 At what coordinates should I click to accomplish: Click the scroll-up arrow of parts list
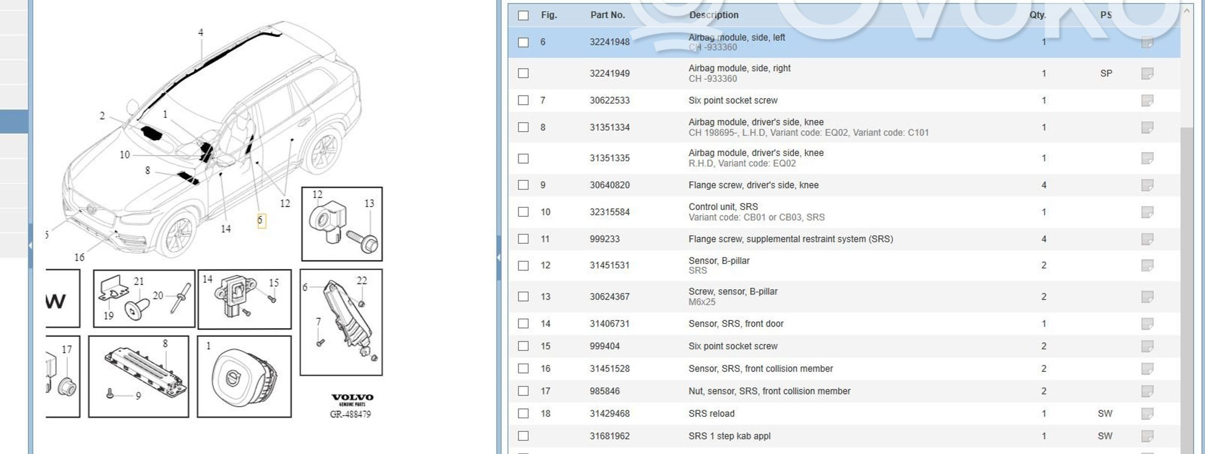click(1186, 11)
